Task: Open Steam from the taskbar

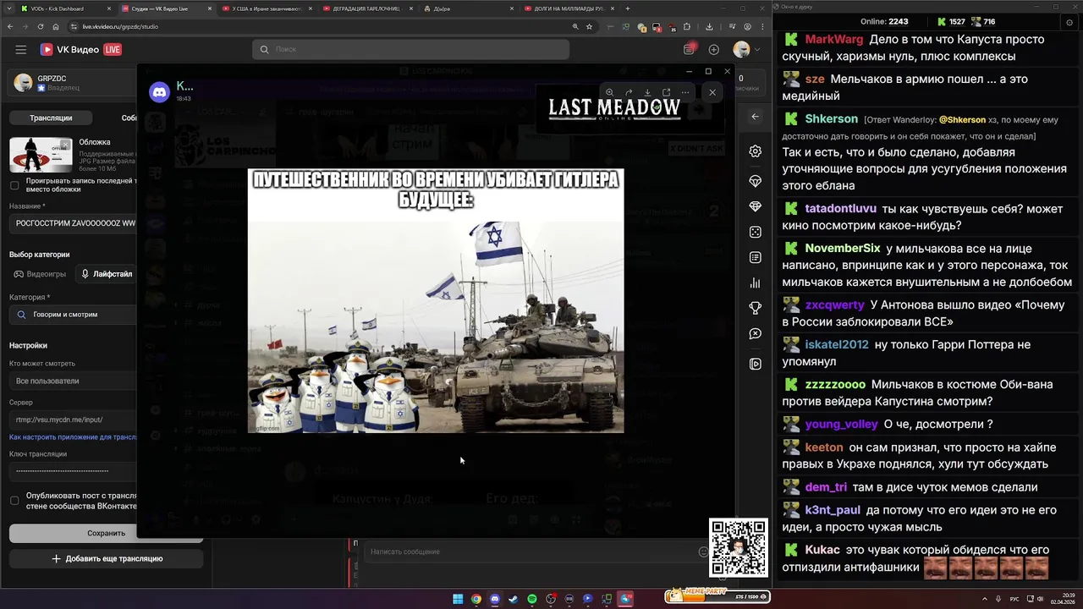Action: click(x=514, y=599)
